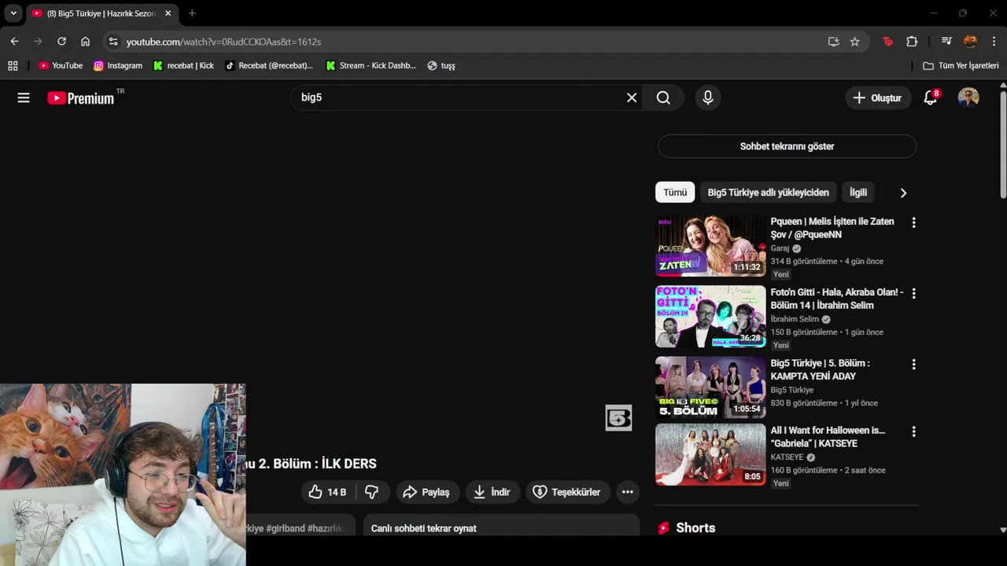Start voice search with microphone
The image size is (1007, 566).
tap(708, 97)
